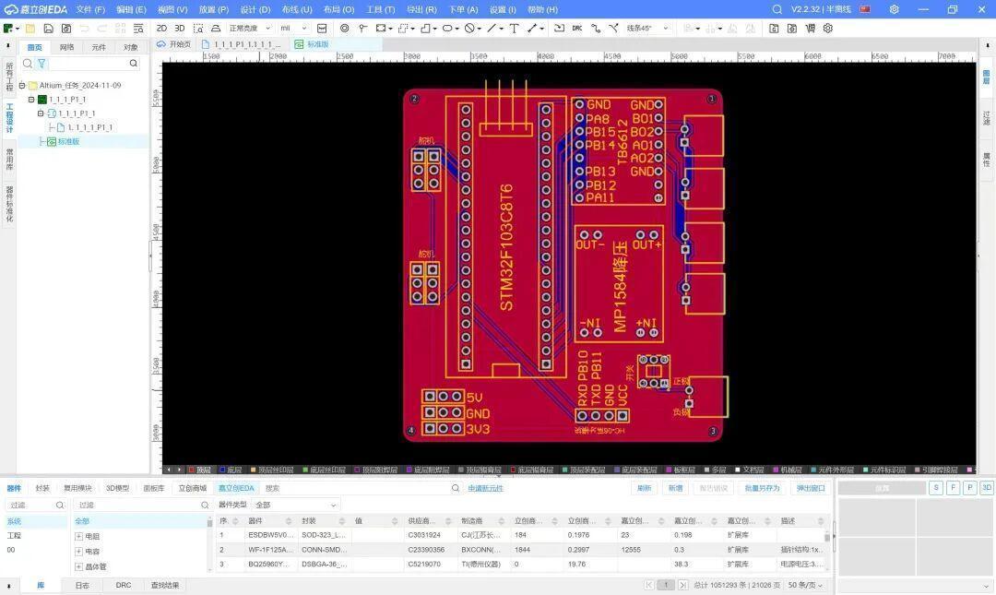The height and width of the screenshot is (595, 996).
Task: Open the 器件类型 dropdown
Action: pos(295,505)
